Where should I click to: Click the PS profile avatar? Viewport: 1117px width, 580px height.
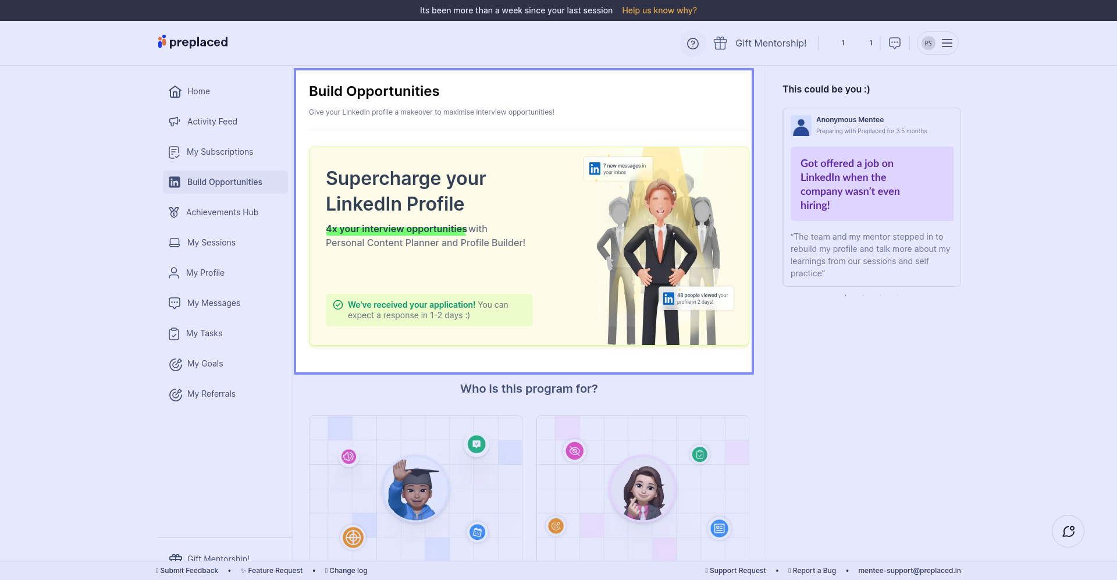929,43
